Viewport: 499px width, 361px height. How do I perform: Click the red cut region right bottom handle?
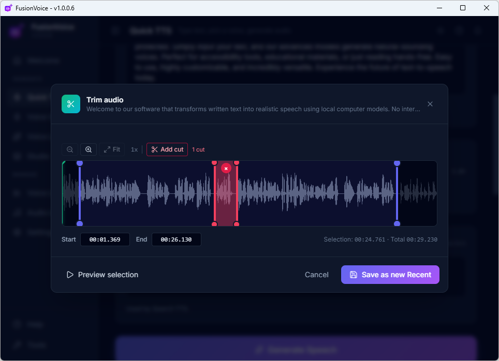pyautogui.click(x=237, y=224)
